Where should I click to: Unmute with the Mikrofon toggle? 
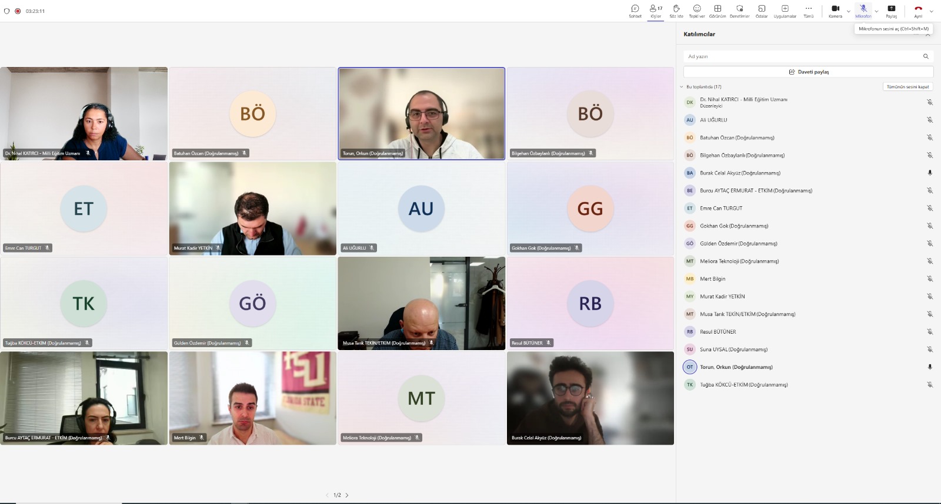point(863,9)
